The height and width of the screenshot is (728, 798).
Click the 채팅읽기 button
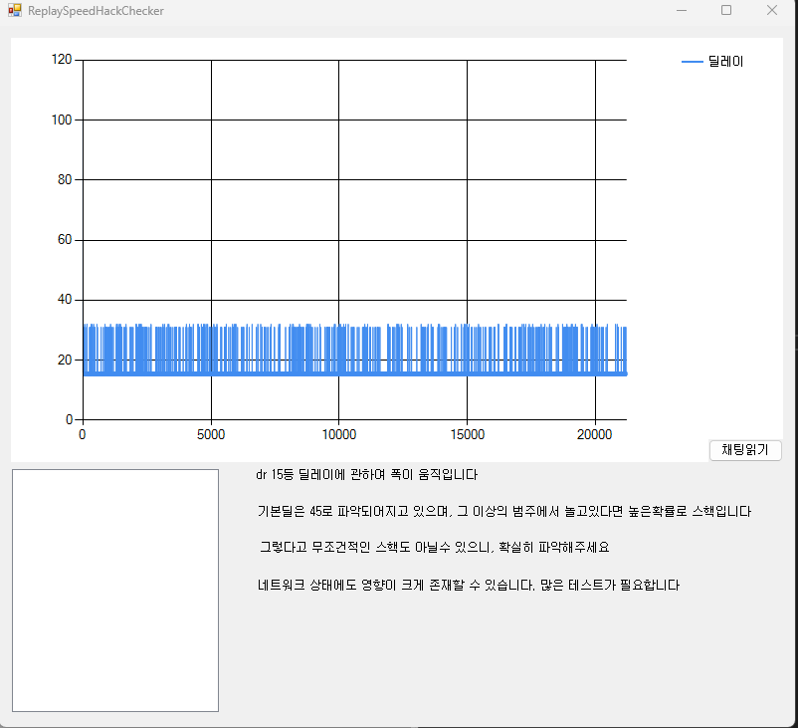click(x=745, y=450)
